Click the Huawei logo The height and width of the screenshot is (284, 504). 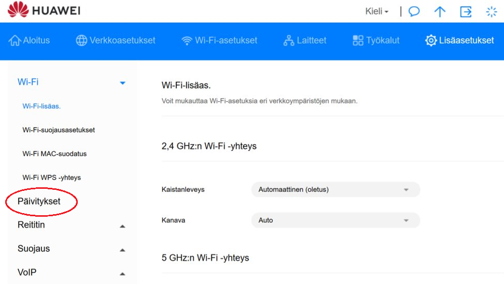coord(44,10)
